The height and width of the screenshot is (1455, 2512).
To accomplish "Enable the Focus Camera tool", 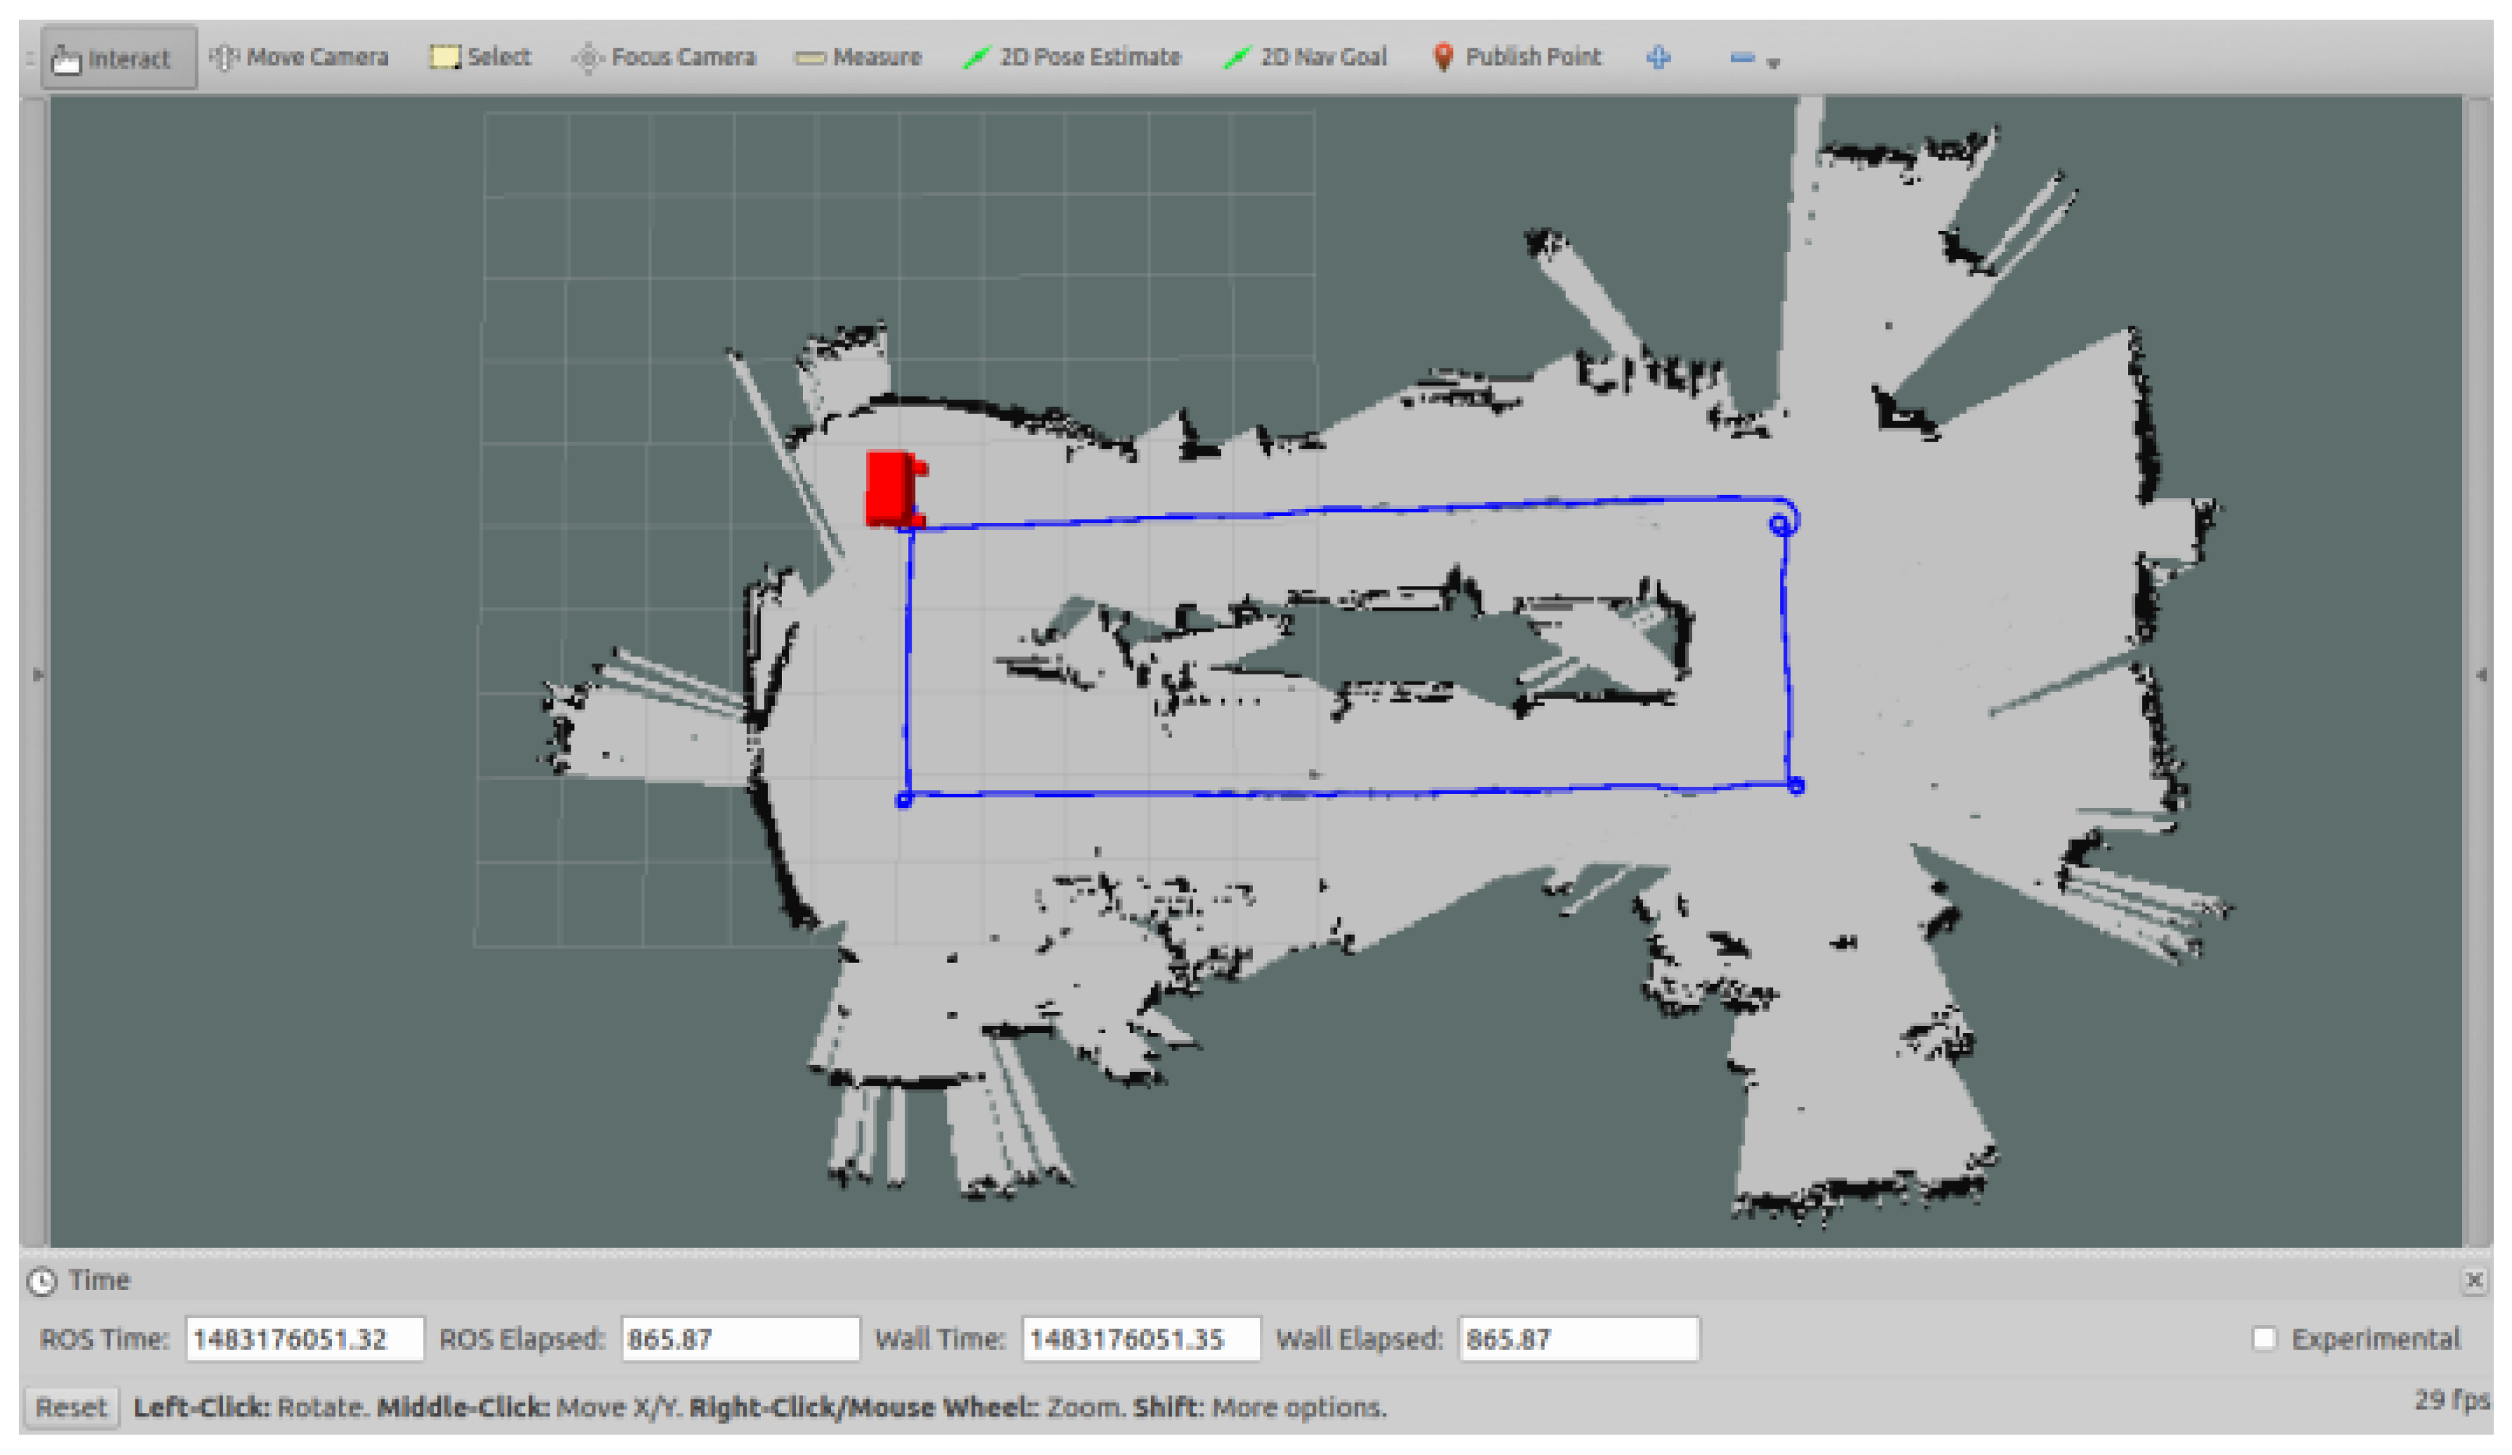I will [x=664, y=58].
